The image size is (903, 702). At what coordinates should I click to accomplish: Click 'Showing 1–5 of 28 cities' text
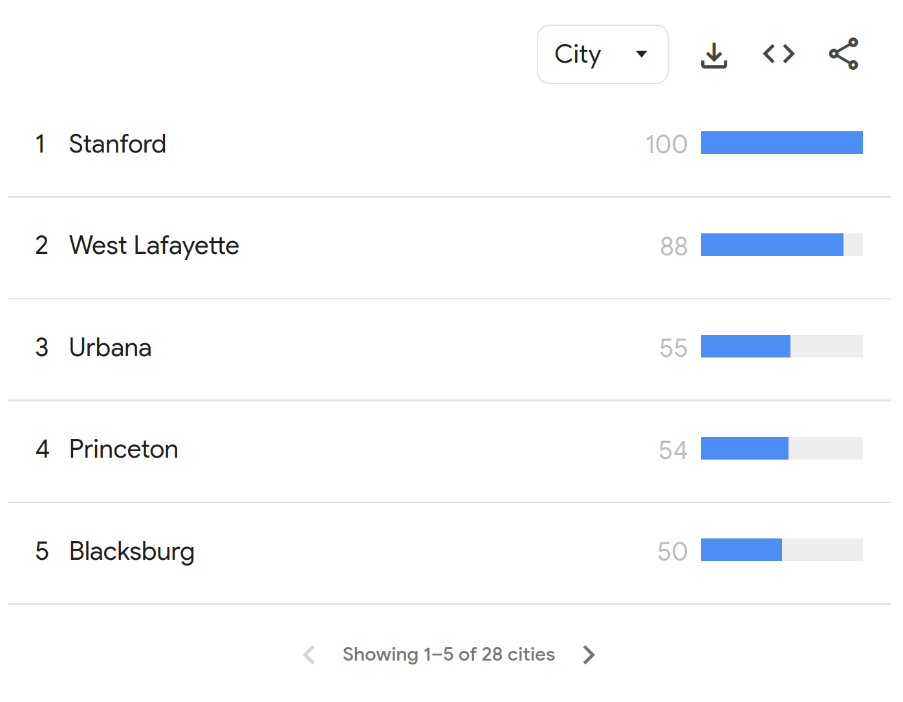tap(449, 655)
